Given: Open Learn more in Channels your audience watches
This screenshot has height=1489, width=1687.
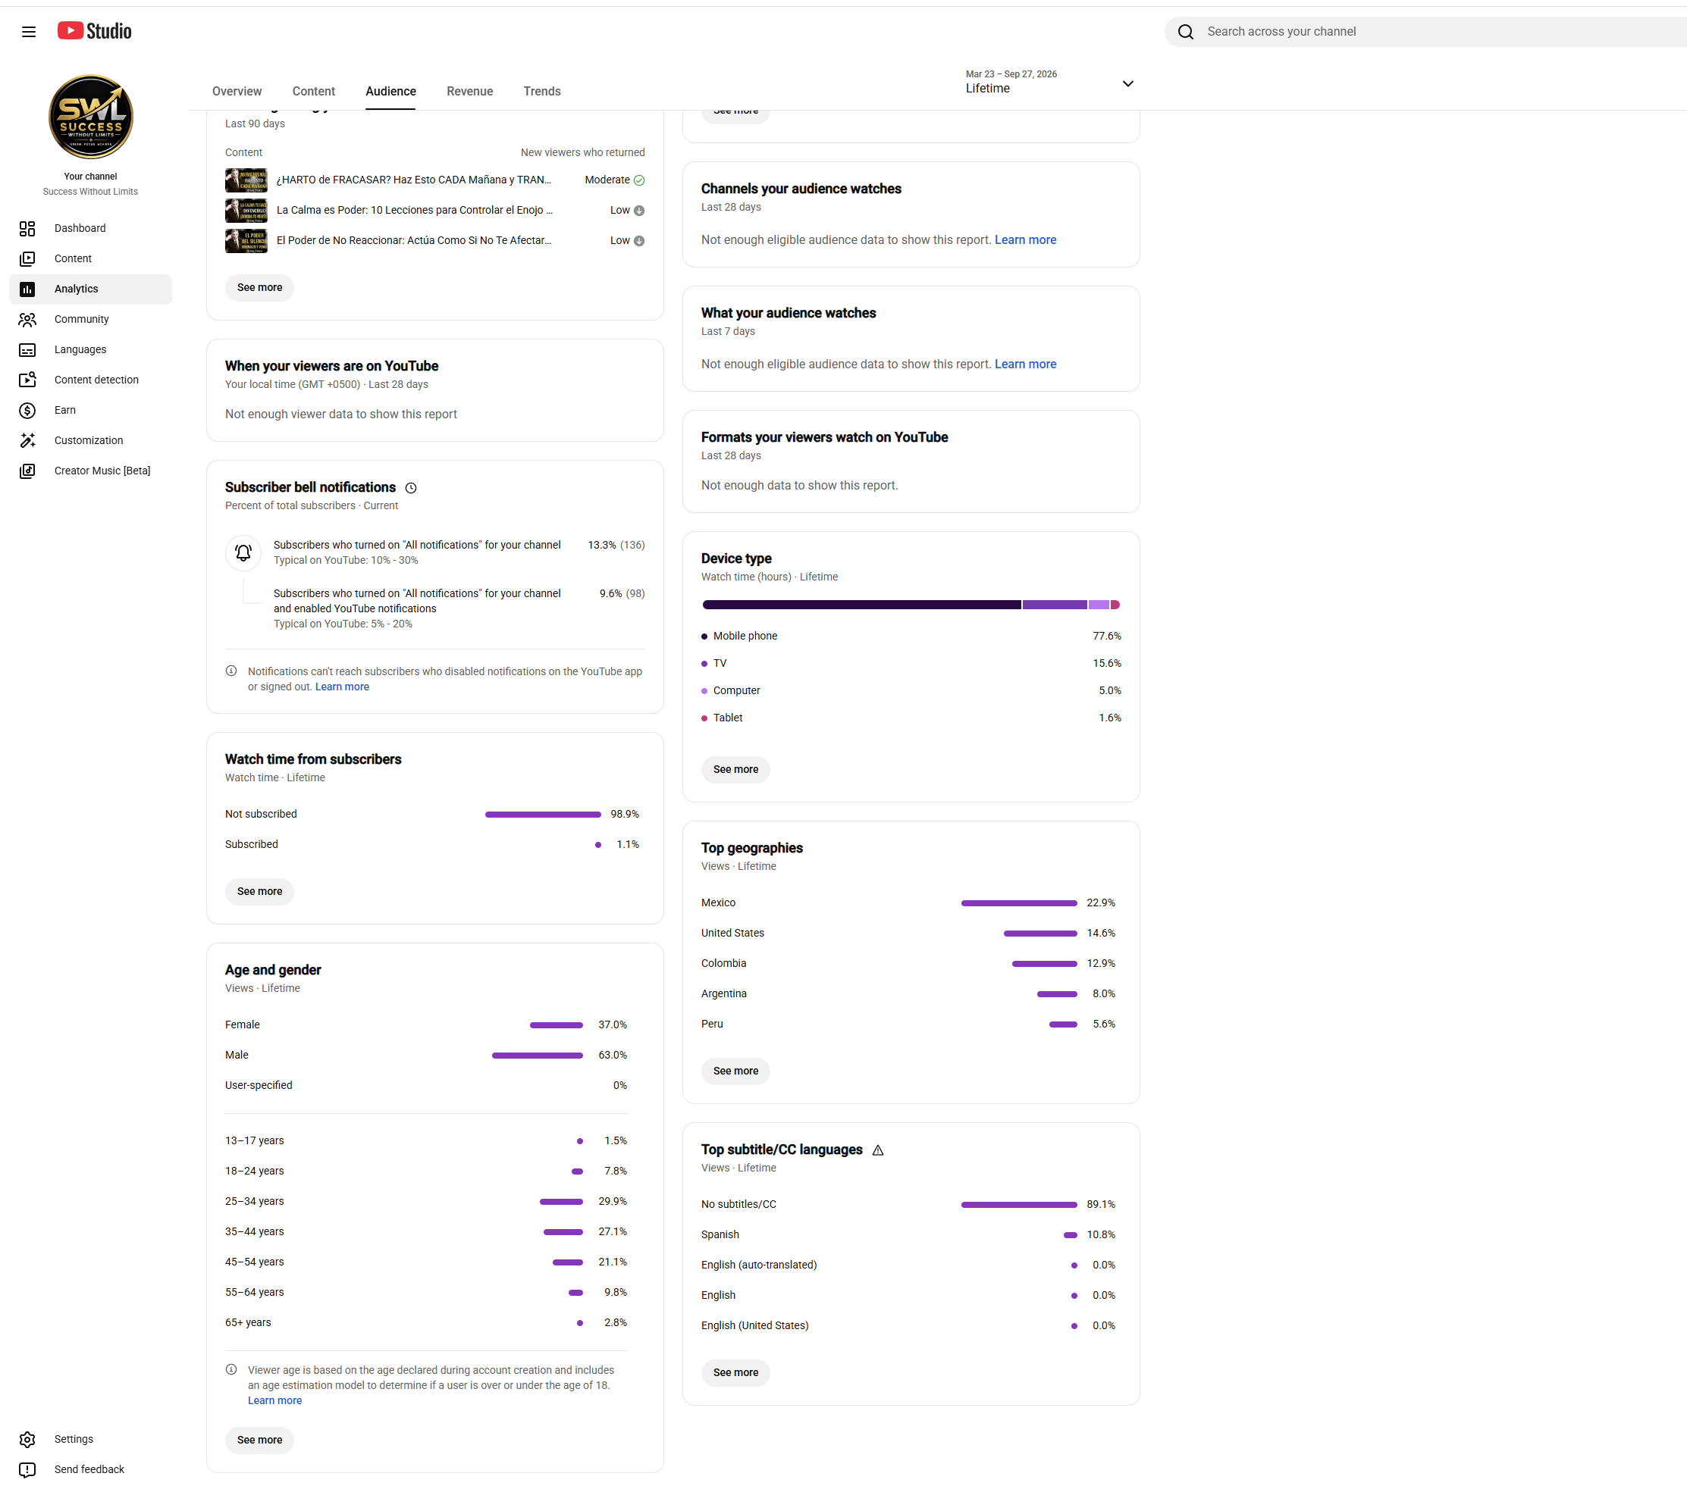Looking at the screenshot, I should coord(1025,240).
